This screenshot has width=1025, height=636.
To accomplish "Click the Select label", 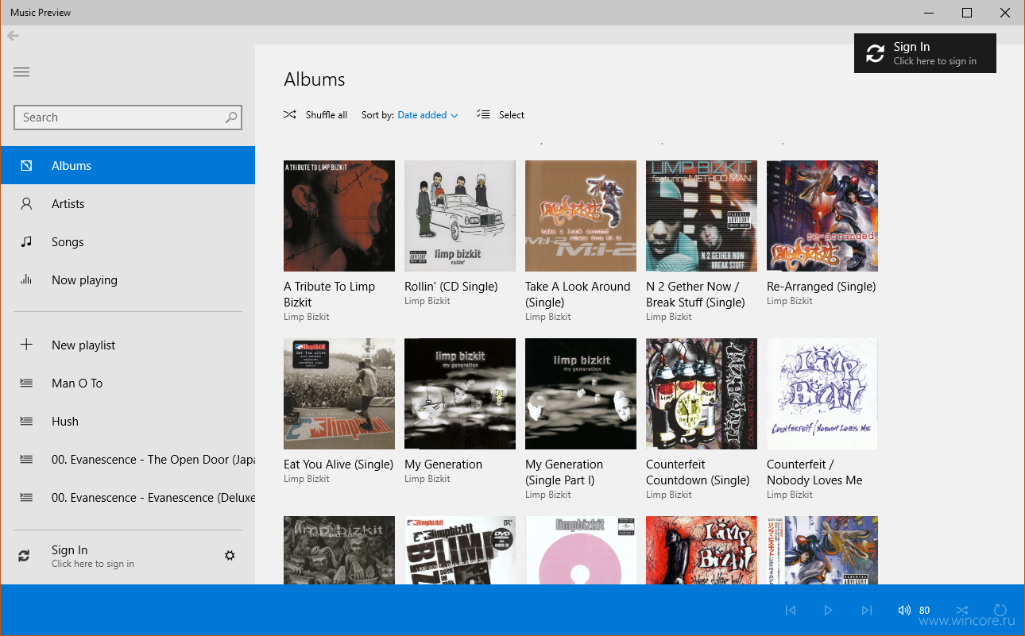I will pos(512,115).
